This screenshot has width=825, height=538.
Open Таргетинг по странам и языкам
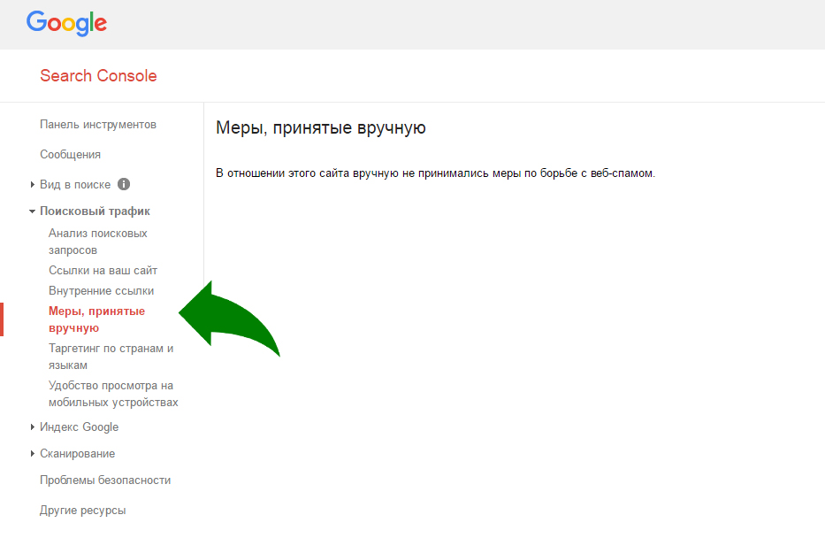pos(111,356)
